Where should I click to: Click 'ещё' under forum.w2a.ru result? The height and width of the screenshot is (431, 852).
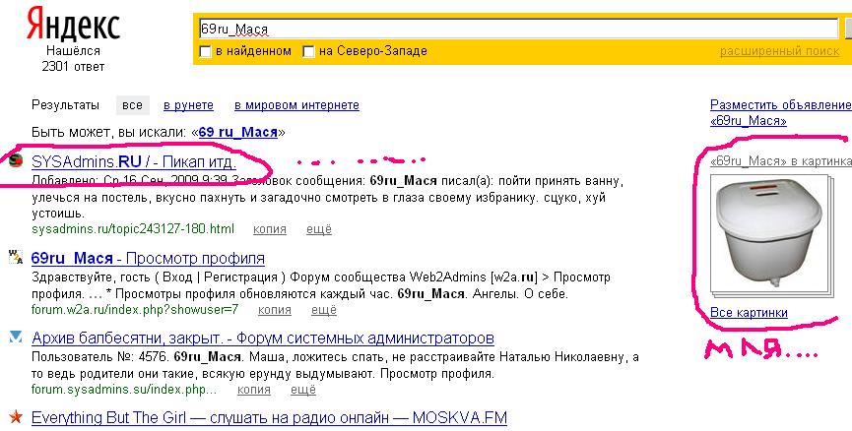pos(324,310)
